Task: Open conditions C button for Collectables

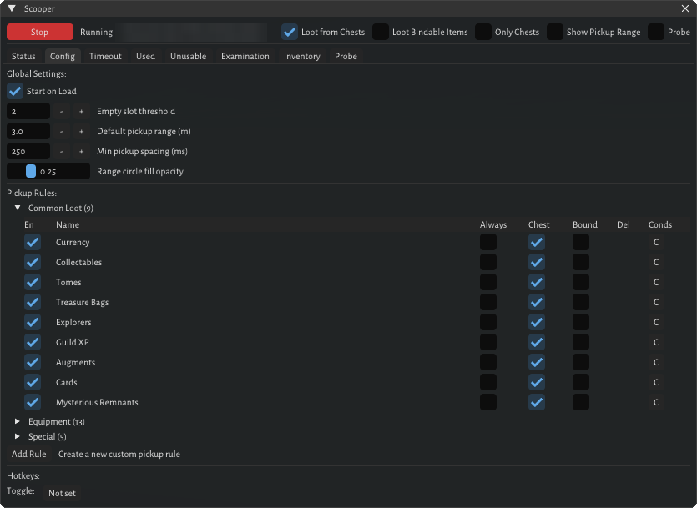Action: point(655,262)
